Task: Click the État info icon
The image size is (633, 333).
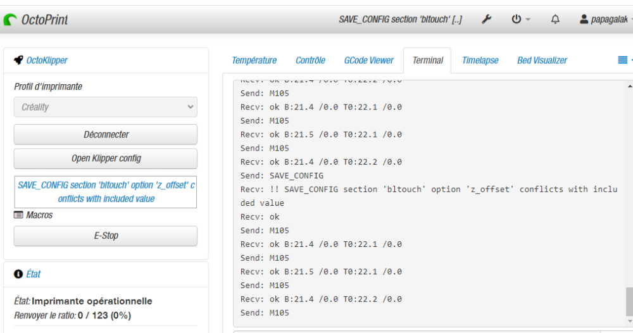Action: click(x=18, y=274)
